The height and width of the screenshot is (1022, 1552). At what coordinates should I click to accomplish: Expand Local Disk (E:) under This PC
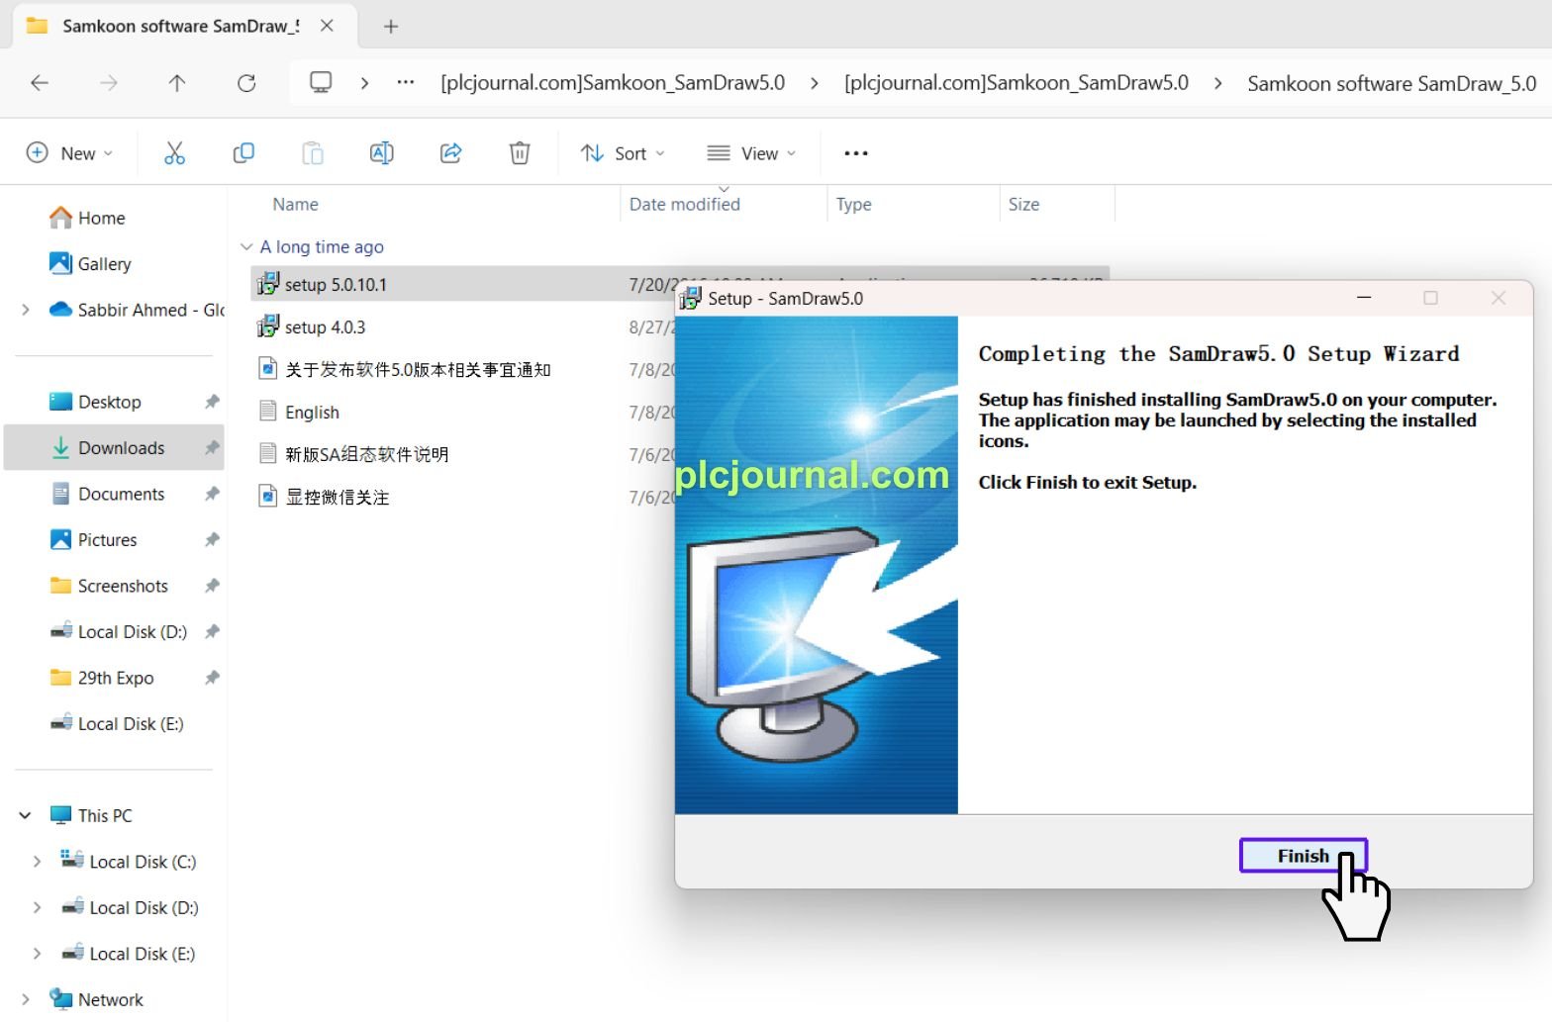pyautogui.click(x=37, y=954)
